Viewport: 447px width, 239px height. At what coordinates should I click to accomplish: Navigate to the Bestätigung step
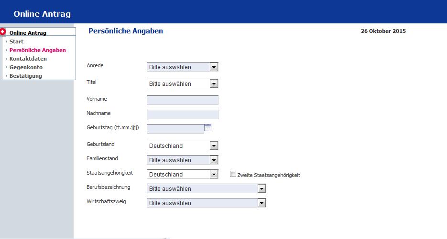(x=26, y=76)
